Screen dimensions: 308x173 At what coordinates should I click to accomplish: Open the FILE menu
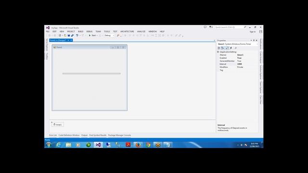click(48, 32)
